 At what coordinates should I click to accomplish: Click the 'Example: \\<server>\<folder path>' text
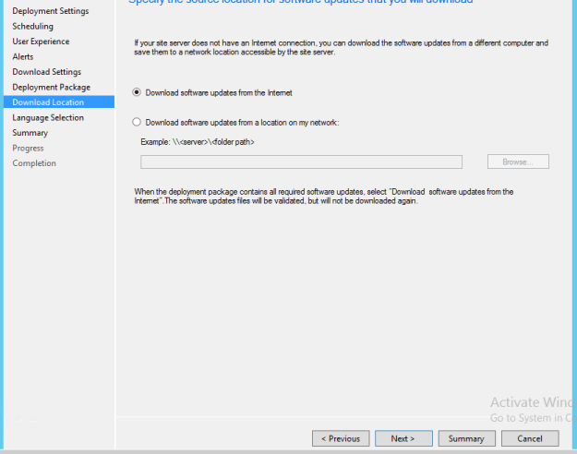pyautogui.click(x=198, y=142)
